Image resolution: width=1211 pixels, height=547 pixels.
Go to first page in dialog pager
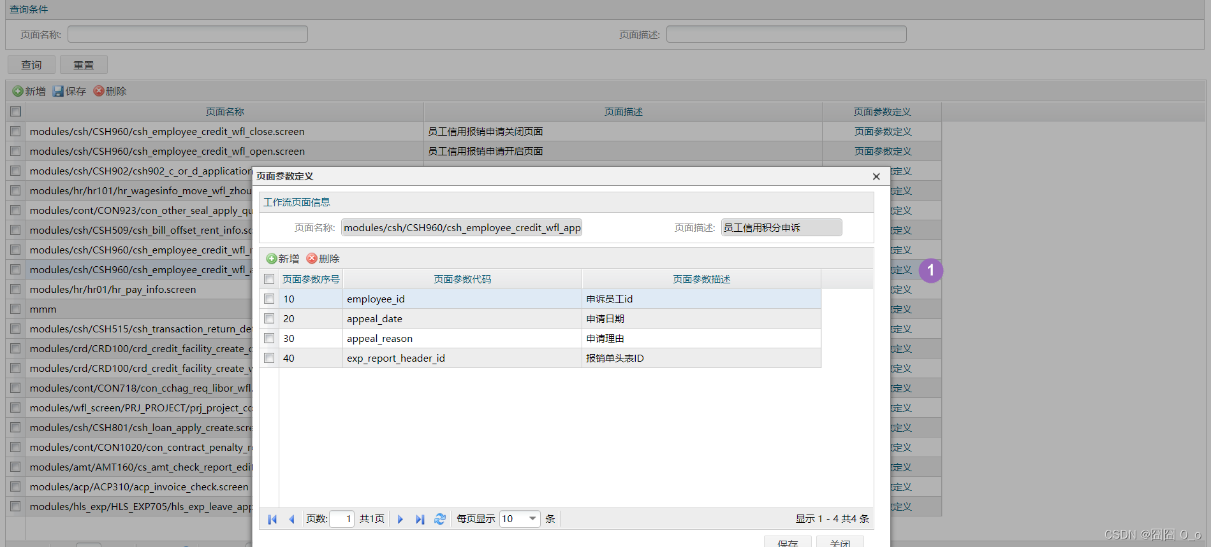pyautogui.click(x=272, y=519)
